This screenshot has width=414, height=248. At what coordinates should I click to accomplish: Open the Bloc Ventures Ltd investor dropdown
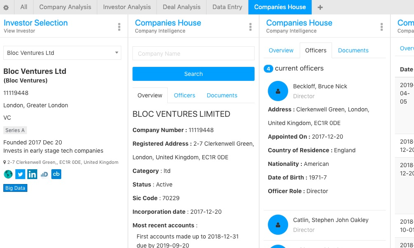tap(63, 53)
